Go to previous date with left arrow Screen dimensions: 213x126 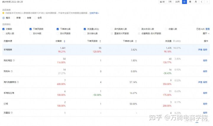(x=201, y=2)
